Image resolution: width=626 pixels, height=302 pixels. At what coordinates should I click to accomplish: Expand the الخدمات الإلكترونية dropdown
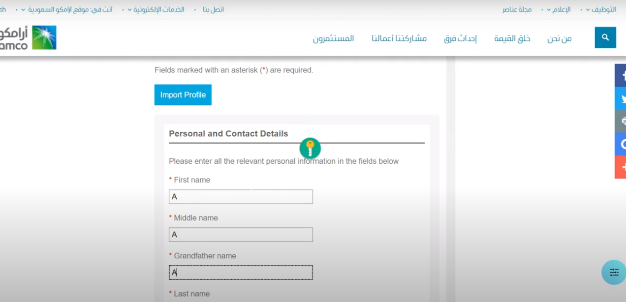pyautogui.click(x=156, y=10)
